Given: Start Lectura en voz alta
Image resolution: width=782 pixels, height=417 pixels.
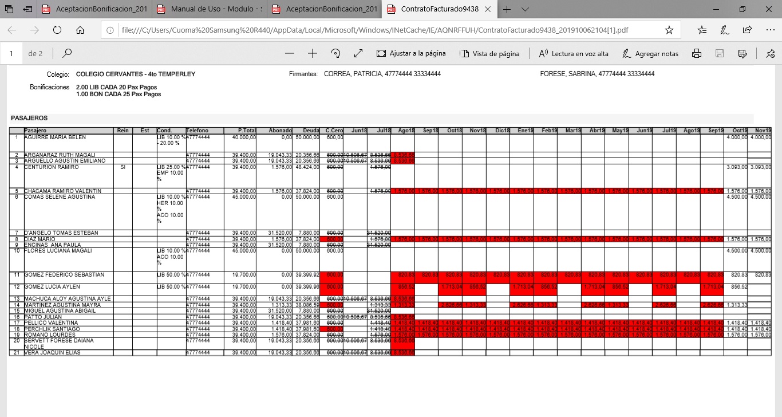Looking at the screenshot, I should pos(574,53).
